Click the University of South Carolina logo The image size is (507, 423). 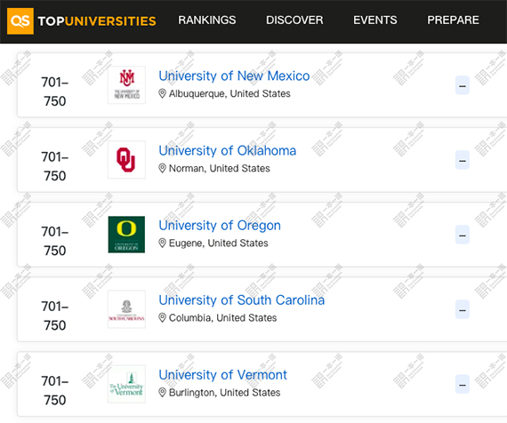click(x=126, y=309)
